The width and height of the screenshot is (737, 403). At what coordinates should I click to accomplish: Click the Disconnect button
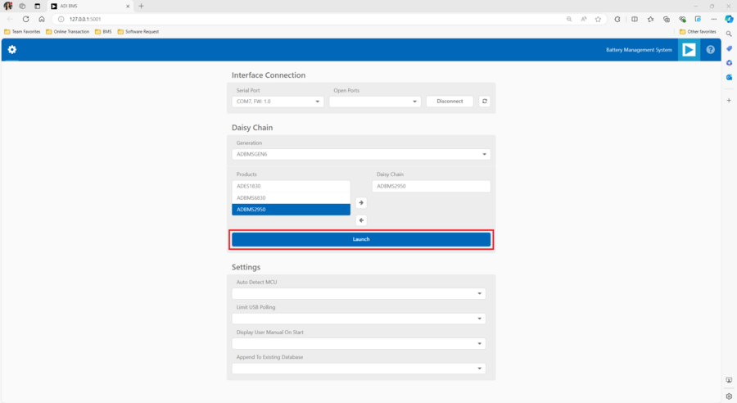pos(450,102)
